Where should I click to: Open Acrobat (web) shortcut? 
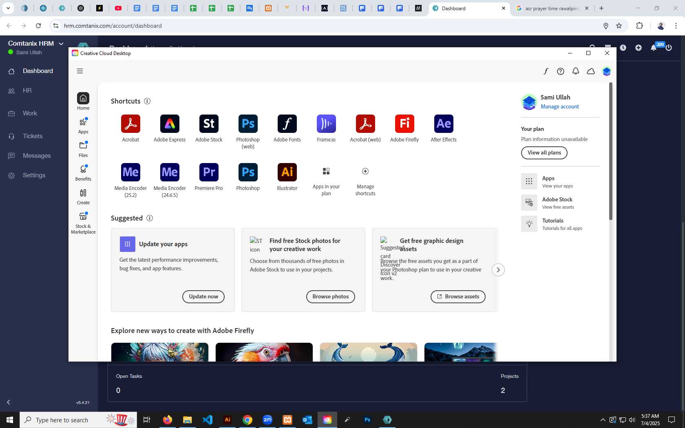[365, 128]
